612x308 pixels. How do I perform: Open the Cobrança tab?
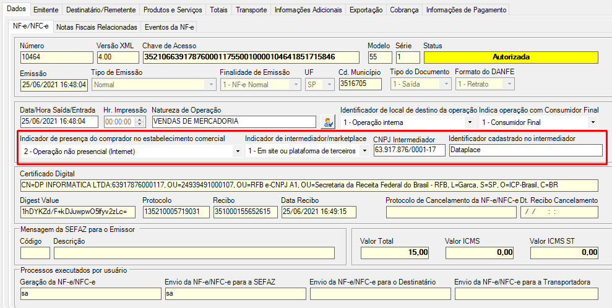tap(404, 10)
